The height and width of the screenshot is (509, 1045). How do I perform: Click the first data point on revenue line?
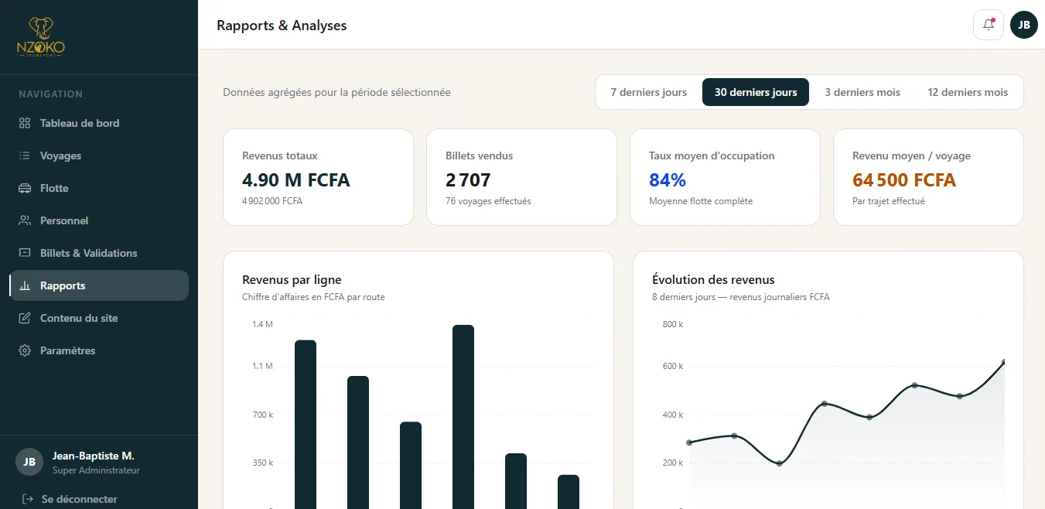click(689, 442)
